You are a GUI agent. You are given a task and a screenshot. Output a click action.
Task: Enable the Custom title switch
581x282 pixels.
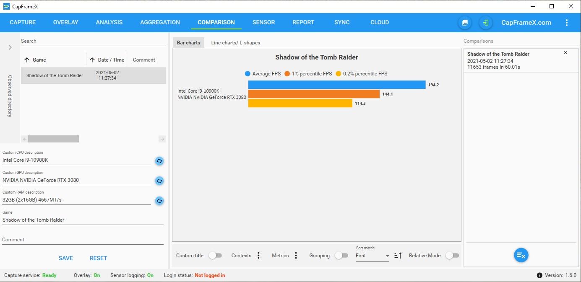pos(215,256)
